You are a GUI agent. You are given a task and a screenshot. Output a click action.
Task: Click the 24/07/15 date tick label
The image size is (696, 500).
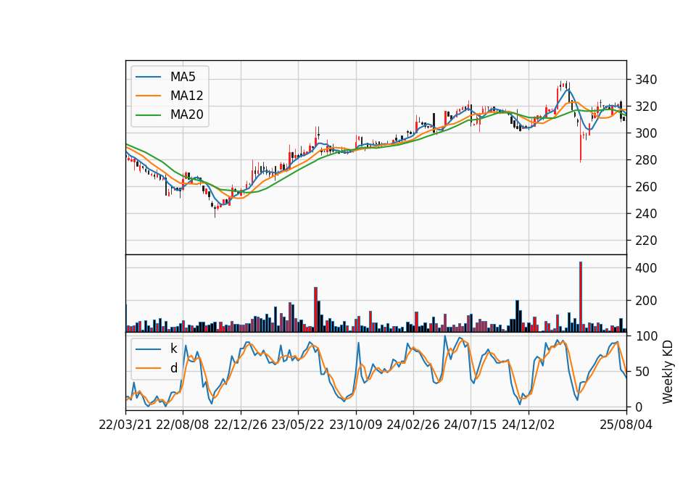[x=470, y=425]
